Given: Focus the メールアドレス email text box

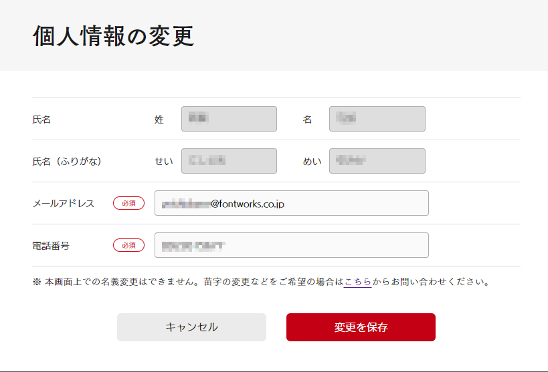Looking at the screenshot, I should point(291,203).
